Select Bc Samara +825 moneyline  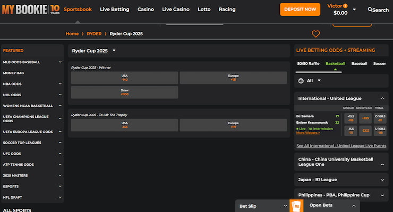coord(365,118)
